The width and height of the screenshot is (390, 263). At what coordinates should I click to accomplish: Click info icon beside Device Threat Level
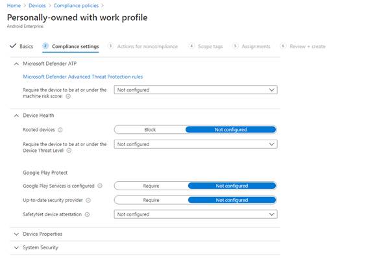(69, 151)
